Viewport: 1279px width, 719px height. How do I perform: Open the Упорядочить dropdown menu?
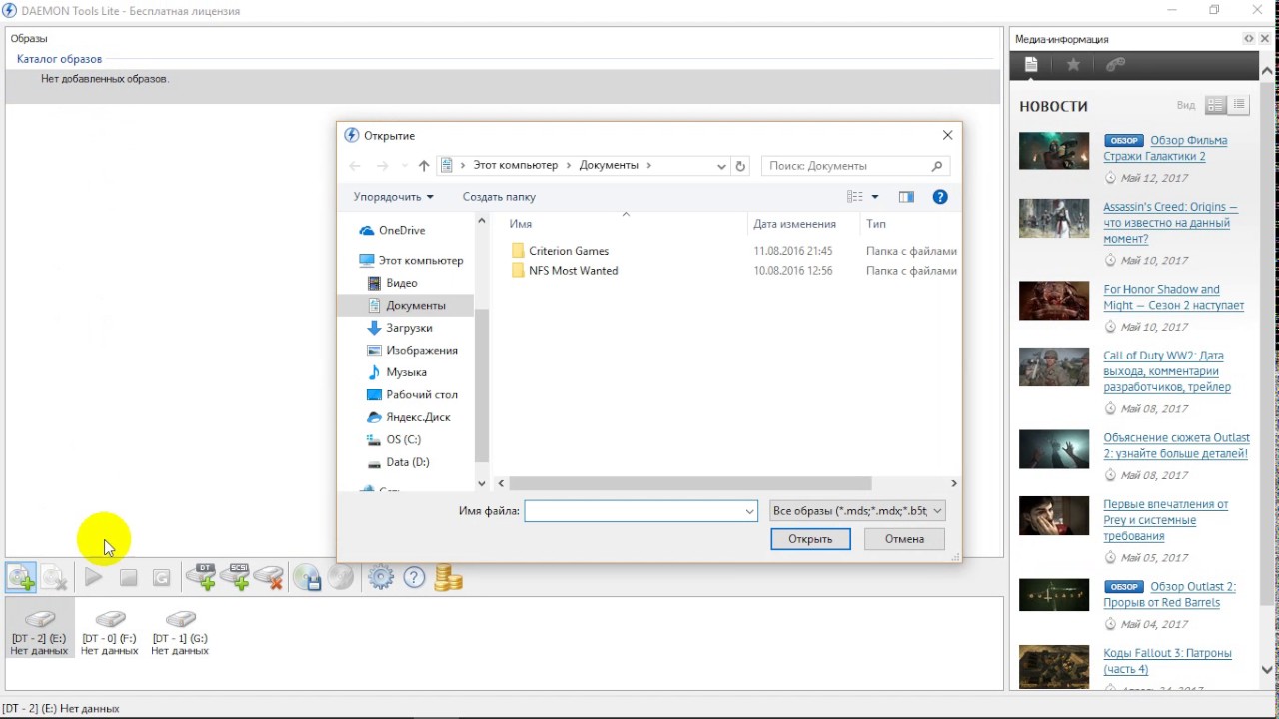click(393, 197)
